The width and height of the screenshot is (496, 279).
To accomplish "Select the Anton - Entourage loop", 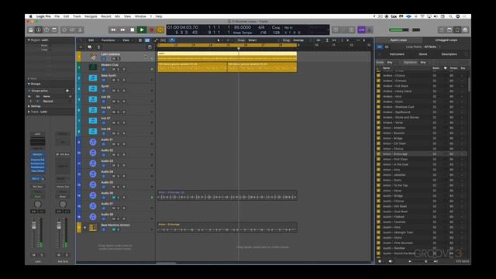I will click(x=422, y=154).
